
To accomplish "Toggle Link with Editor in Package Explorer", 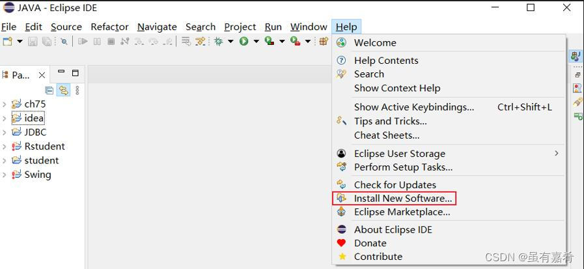I will [63, 90].
